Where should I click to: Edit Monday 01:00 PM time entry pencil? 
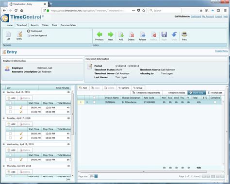click(x=21, y=112)
